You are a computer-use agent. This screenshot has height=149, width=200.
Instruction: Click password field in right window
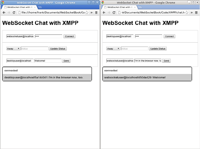click(x=149, y=36)
